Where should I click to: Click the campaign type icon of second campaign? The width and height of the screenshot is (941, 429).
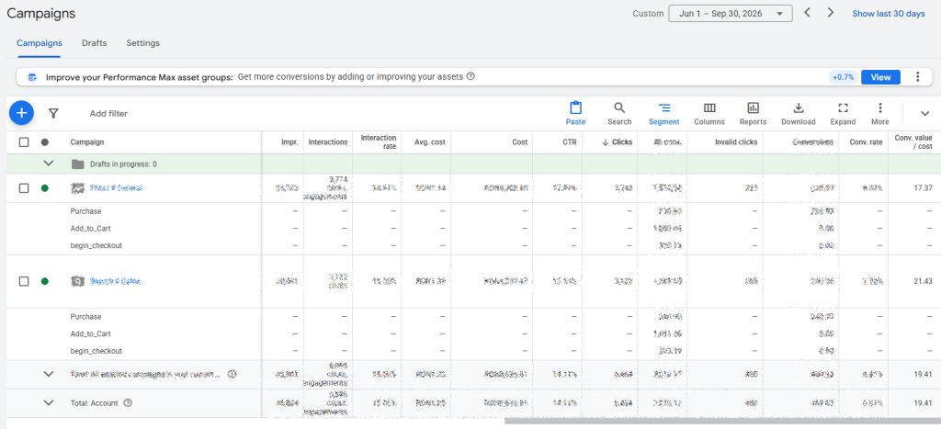77,281
